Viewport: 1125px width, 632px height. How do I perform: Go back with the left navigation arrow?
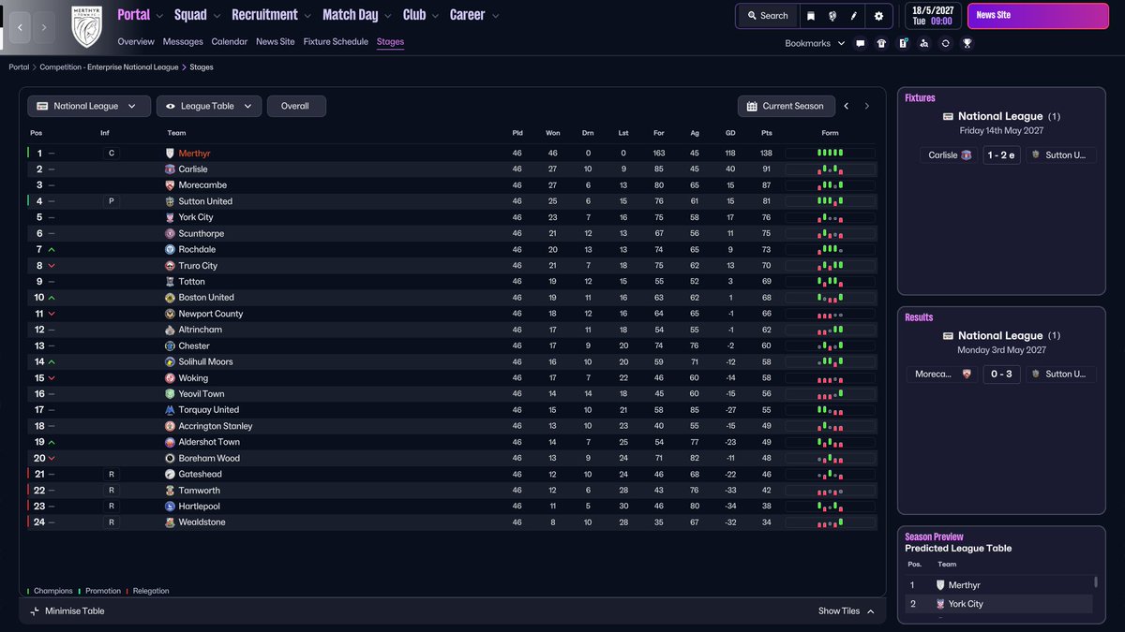20,28
